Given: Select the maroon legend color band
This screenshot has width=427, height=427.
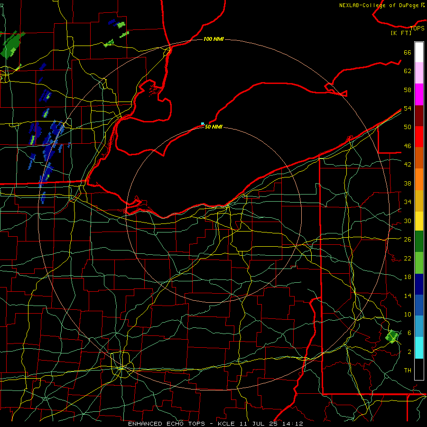Looking at the screenshot, I should [x=419, y=115].
